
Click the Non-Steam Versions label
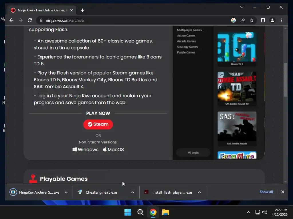[98, 142]
